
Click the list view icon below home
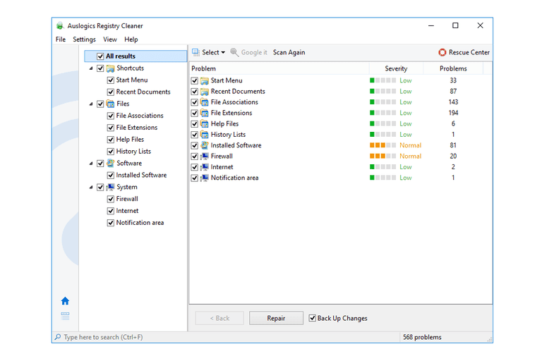[x=65, y=315]
